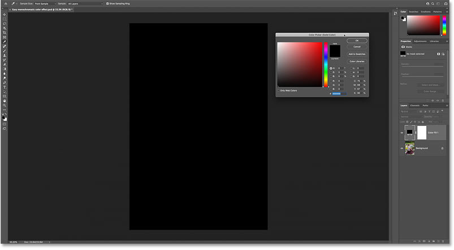Click the Share icon at top right
Viewport: 454px width, 250px height.
click(446, 4)
